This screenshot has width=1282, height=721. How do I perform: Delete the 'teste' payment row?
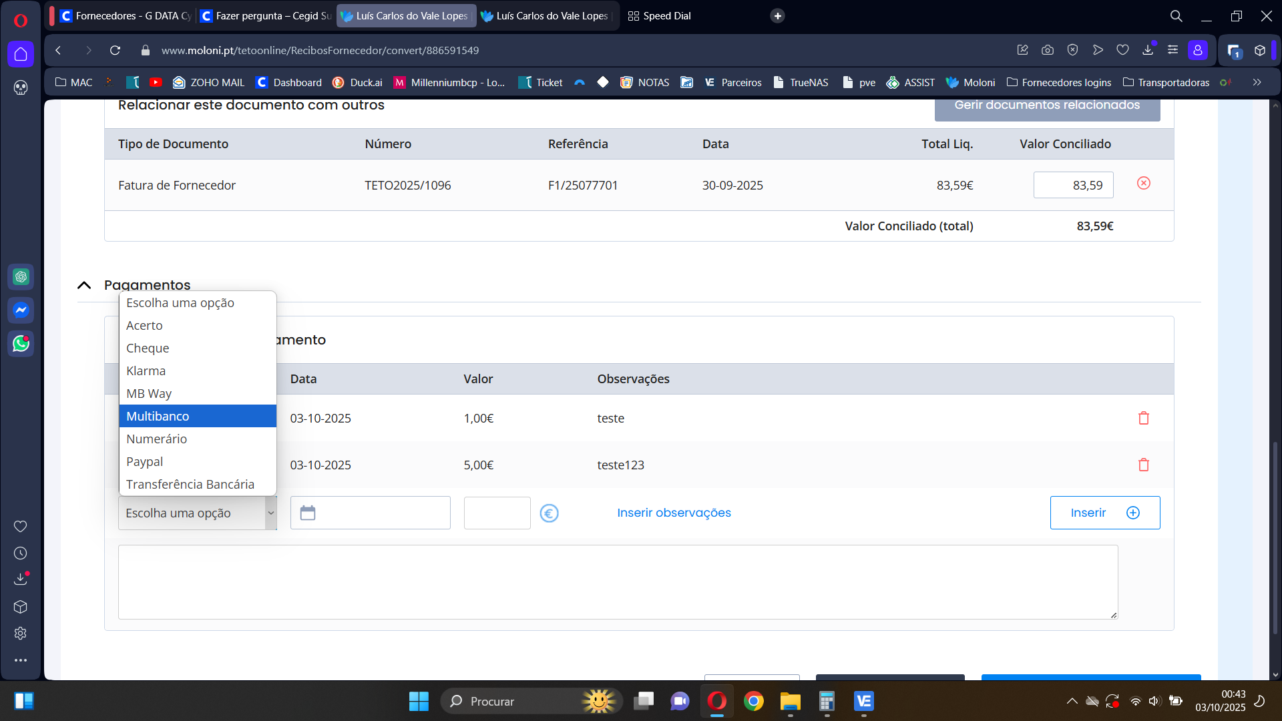(1143, 418)
